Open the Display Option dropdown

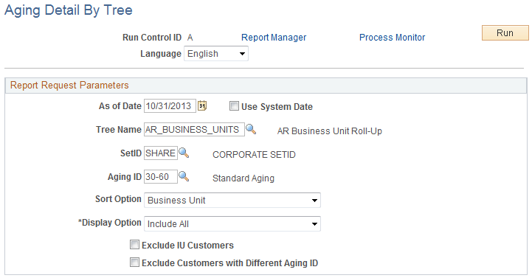click(232, 223)
